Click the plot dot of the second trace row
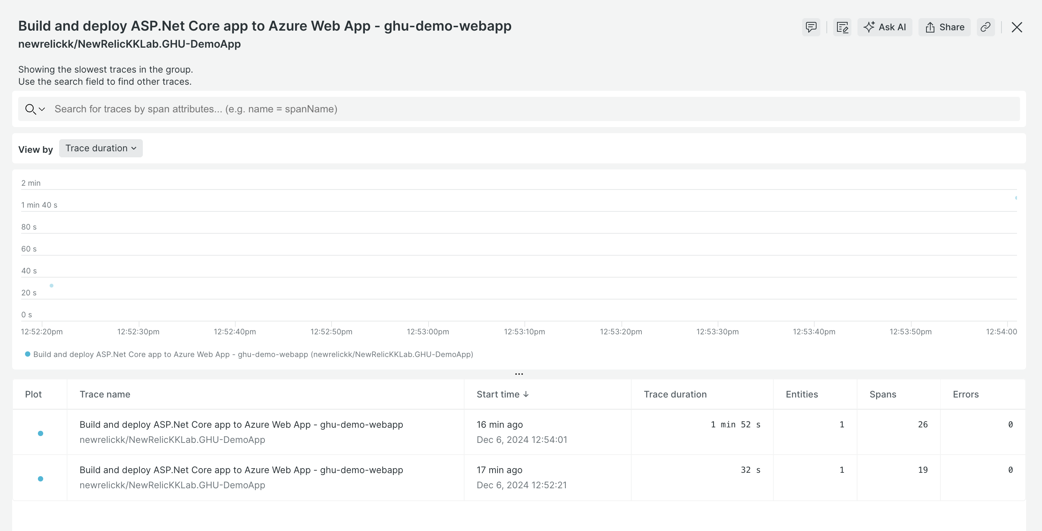The height and width of the screenshot is (531, 1042). point(41,478)
